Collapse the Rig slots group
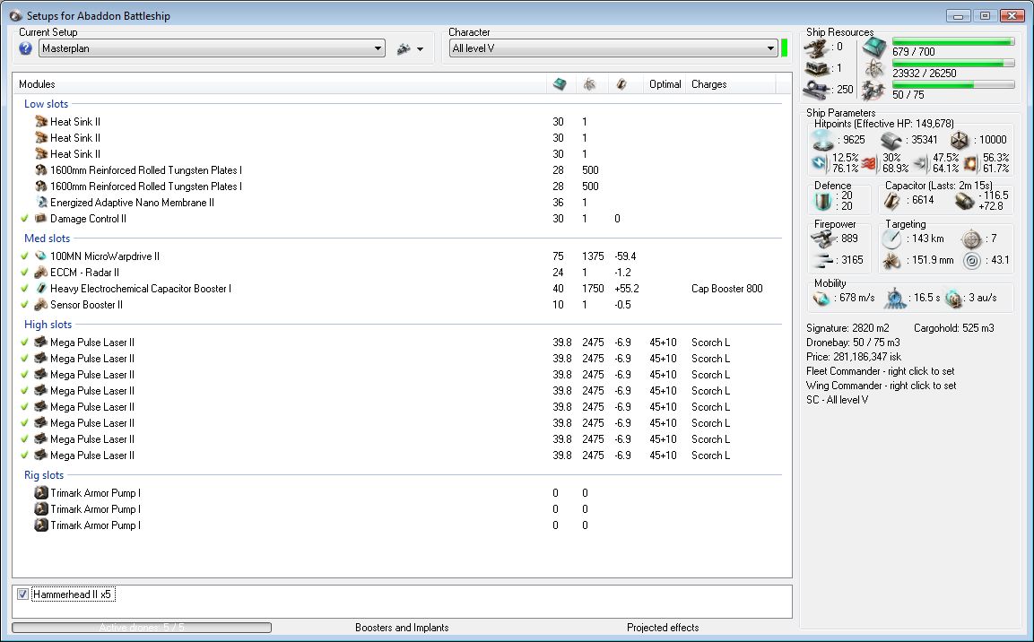Screen dimensions: 1034x642 coord(44,475)
